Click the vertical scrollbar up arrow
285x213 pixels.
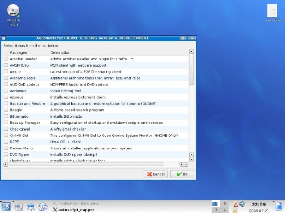point(191,52)
